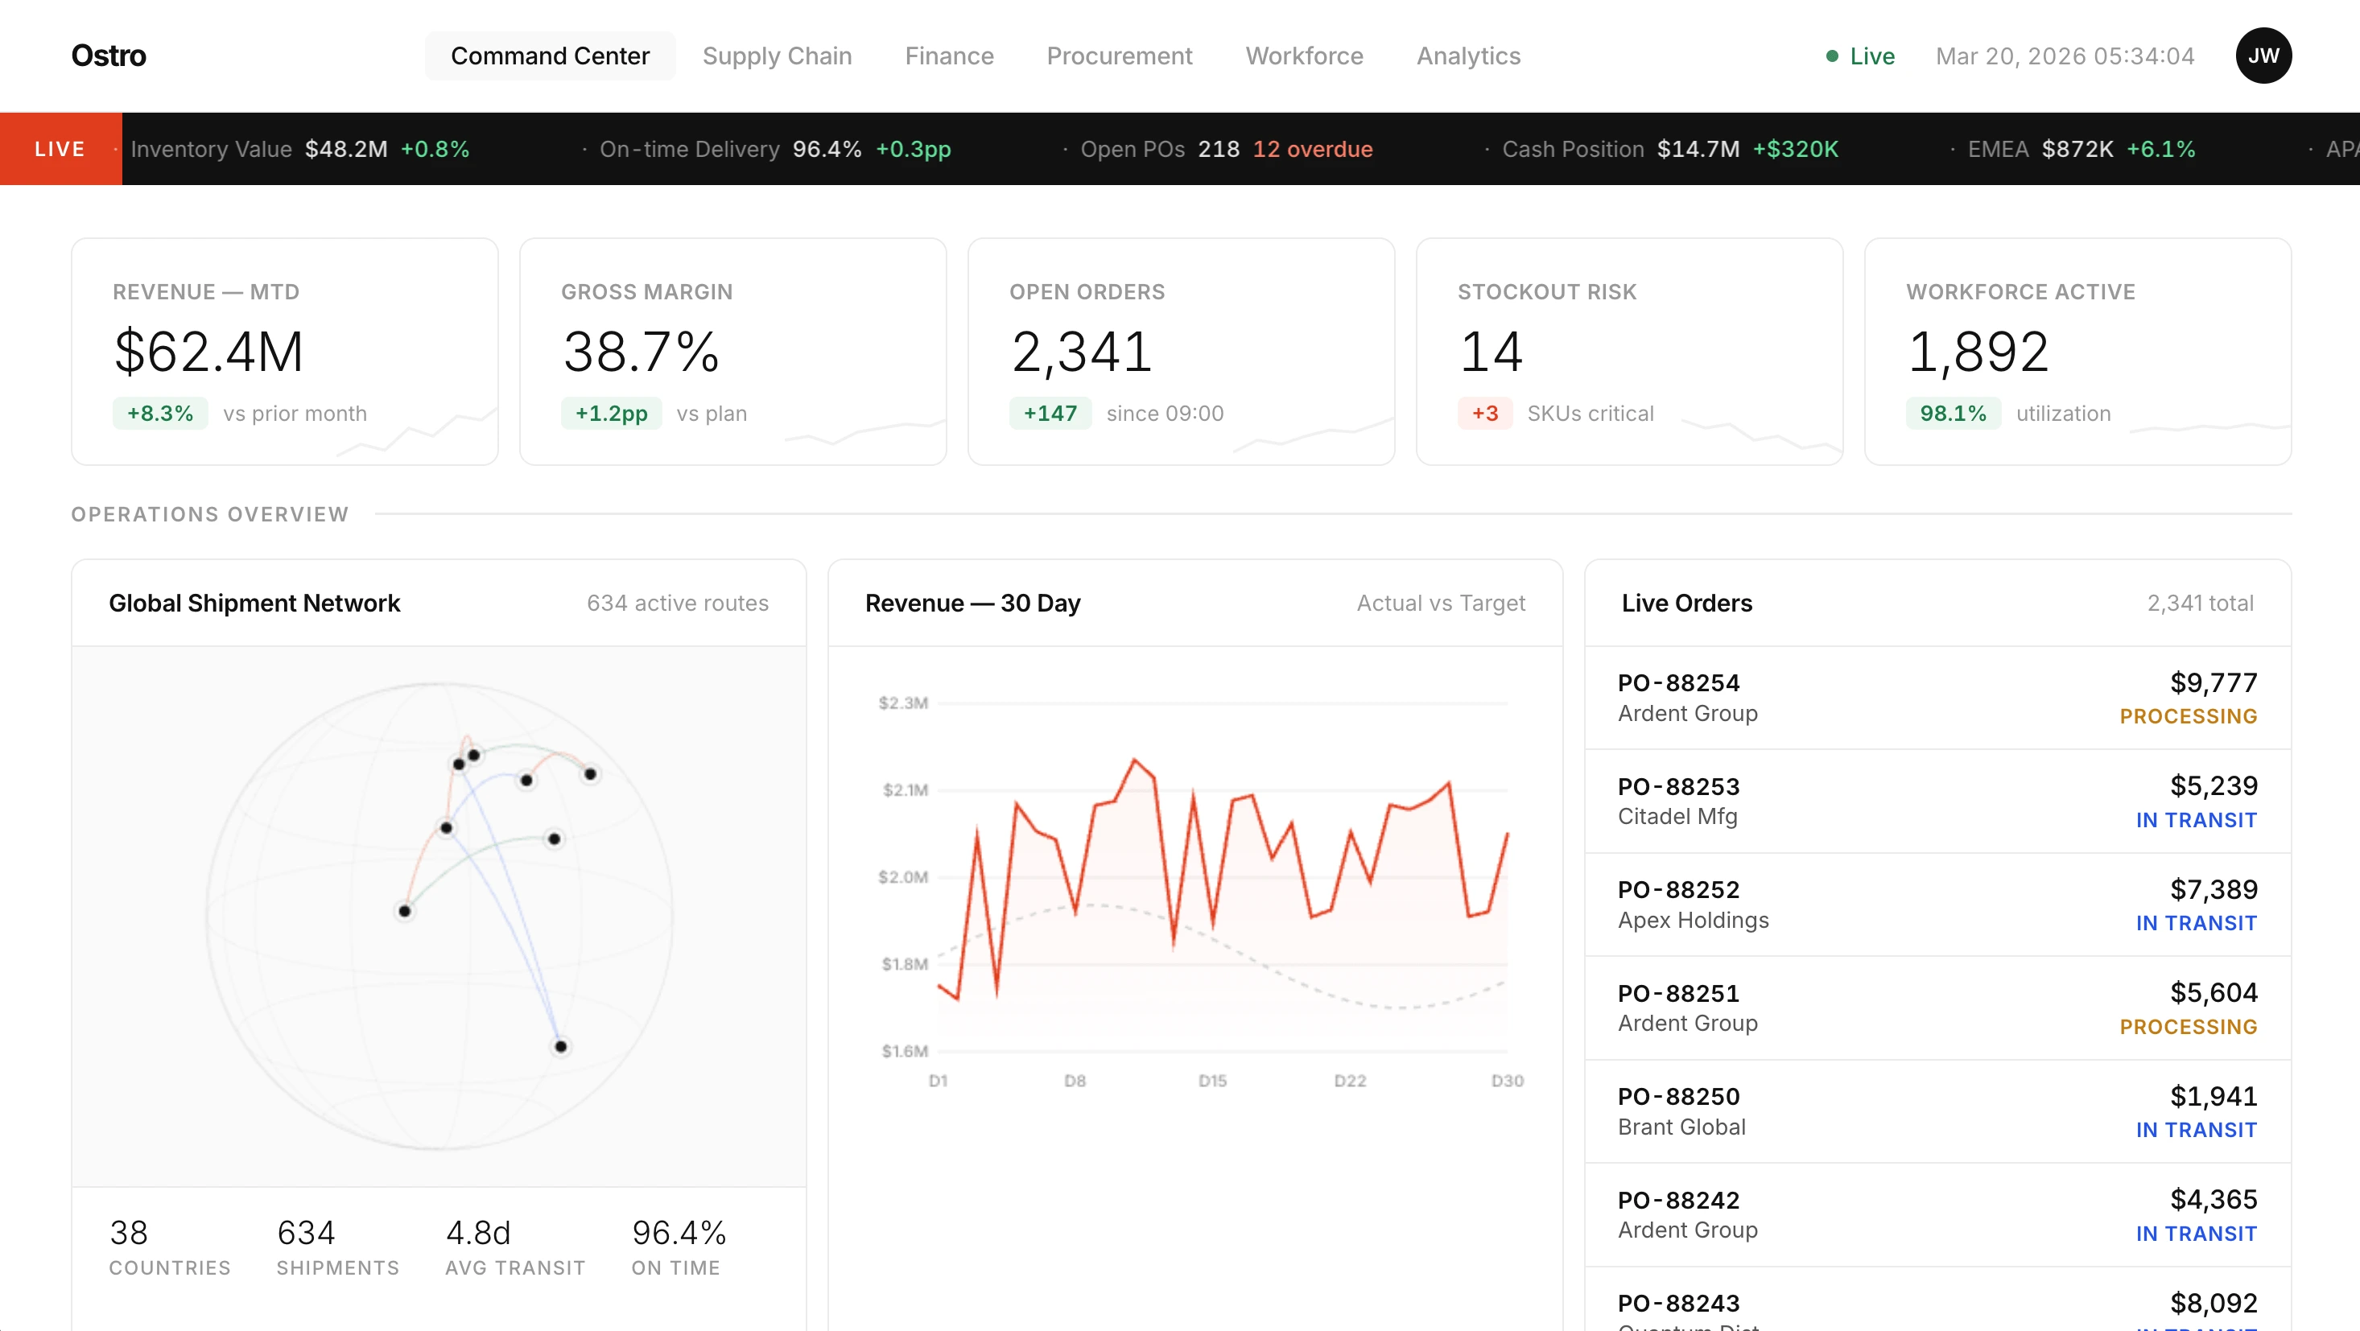The image size is (2360, 1331).
Task: Click the 98.1% utilization badge
Action: coord(1954,413)
